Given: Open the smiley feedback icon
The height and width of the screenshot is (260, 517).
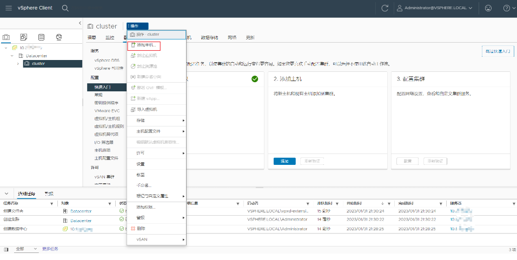Looking at the screenshot, I should click(488, 8).
